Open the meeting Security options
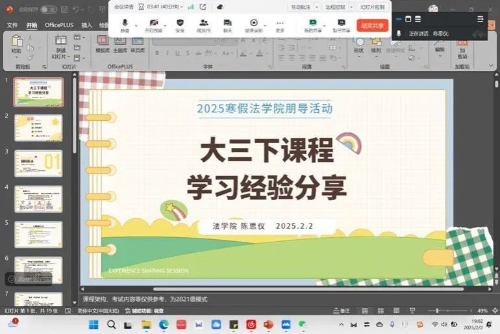This screenshot has height=334, width=500. 180,23
